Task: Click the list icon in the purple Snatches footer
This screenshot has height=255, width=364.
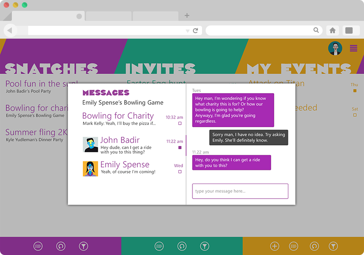Action: point(38,246)
